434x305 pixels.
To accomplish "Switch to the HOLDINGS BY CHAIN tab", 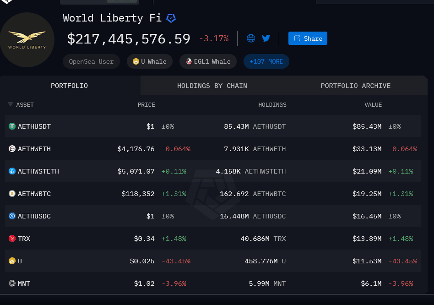I will 212,86.
